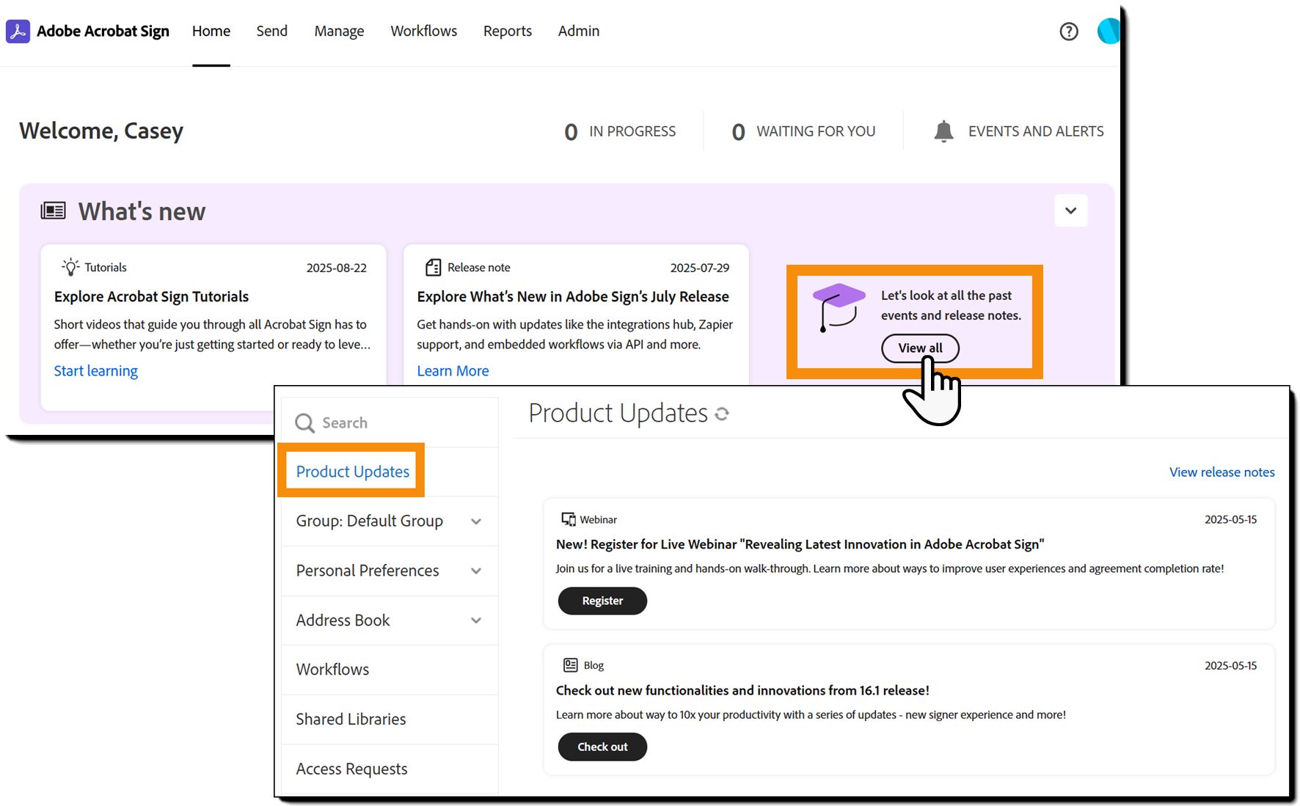Click the Events and Alerts bell icon
This screenshot has width=1300, height=806.
click(943, 131)
